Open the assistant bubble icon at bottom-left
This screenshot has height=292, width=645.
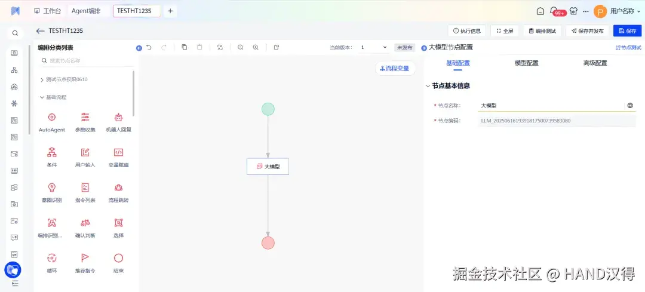tap(13, 270)
